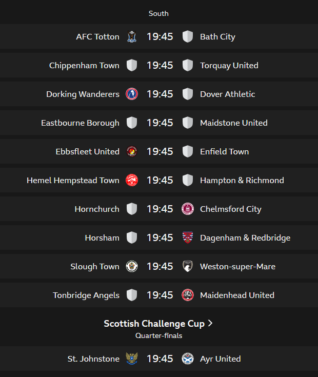
Task: Click the Bath City placeholder shield
Action: tap(188, 36)
